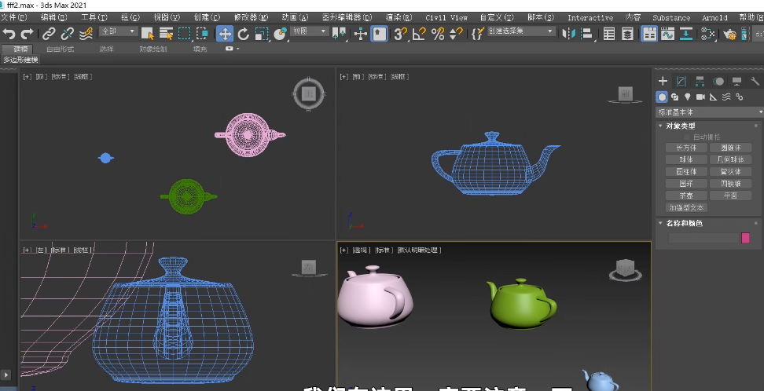Toggle the angle snap button
The height and width of the screenshot is (391, 764).
pos(419,33)
